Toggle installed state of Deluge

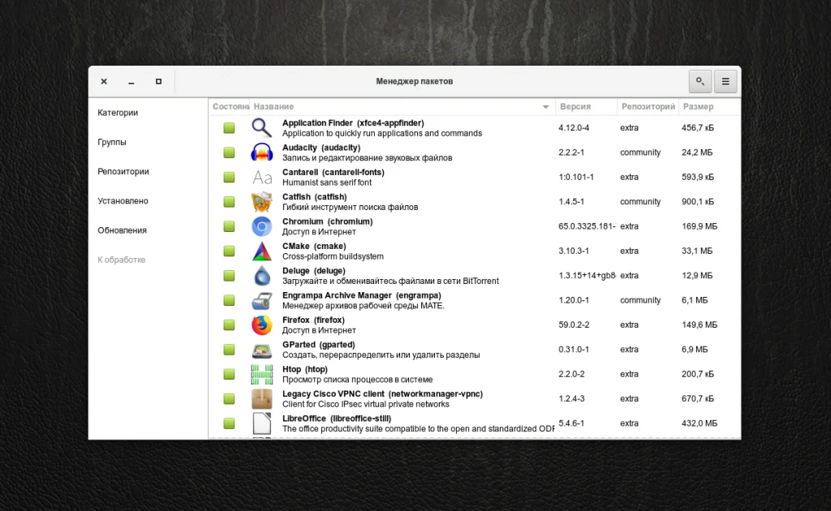coord(229,275)
